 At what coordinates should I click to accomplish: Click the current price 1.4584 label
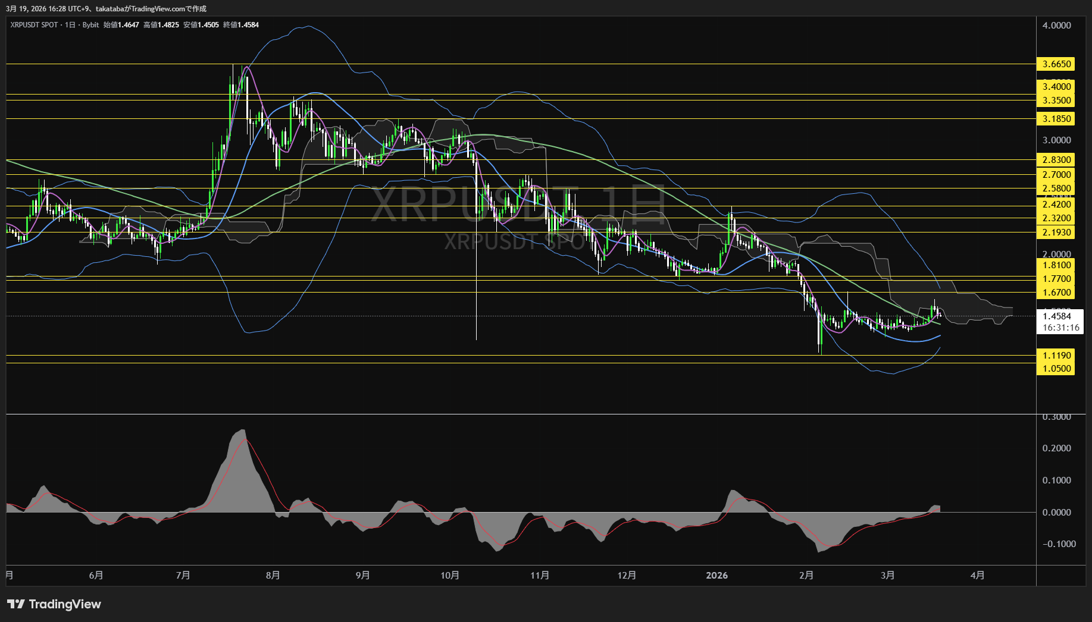[x=1057, y=316]
